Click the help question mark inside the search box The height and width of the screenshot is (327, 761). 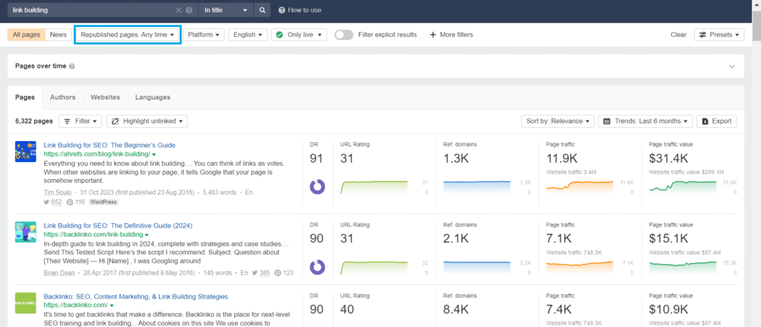(x=189, y=10)
